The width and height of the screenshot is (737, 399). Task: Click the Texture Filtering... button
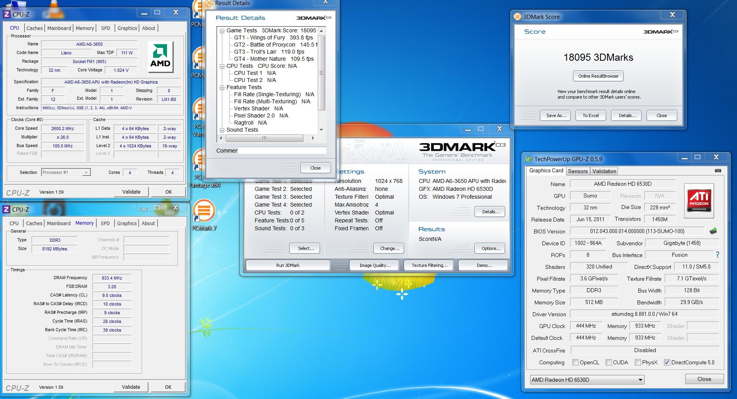(429, 265)
